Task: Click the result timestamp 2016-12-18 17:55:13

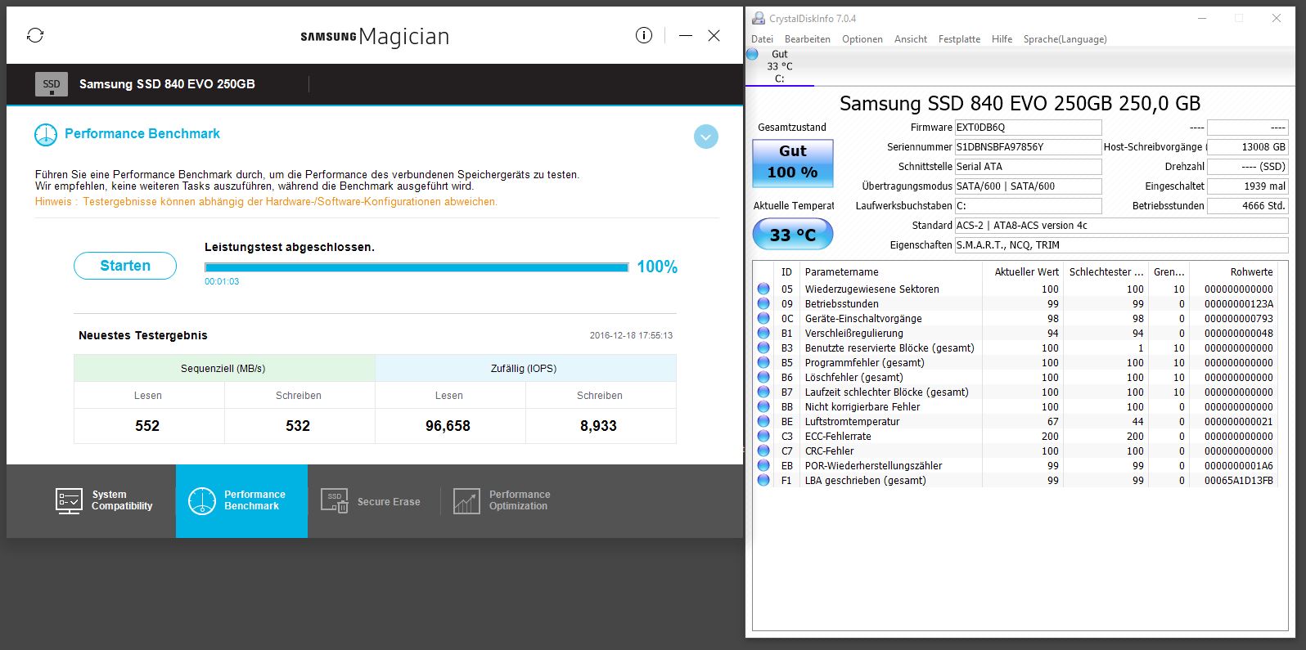Action: point(631,336)
